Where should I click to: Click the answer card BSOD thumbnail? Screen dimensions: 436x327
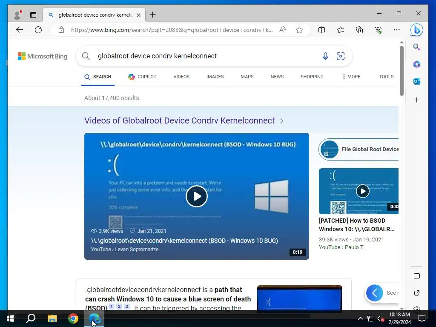(x=299, y=298)
